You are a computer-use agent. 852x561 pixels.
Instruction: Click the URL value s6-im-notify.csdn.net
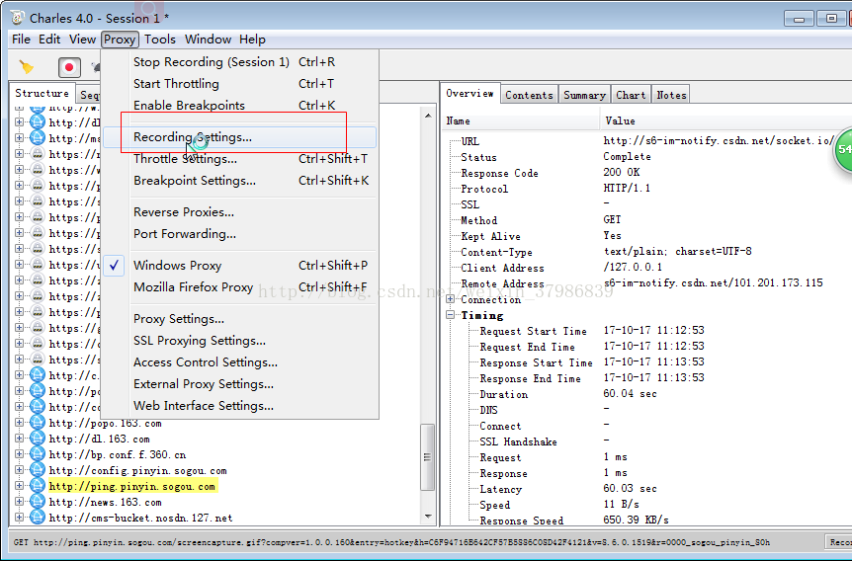718,140
